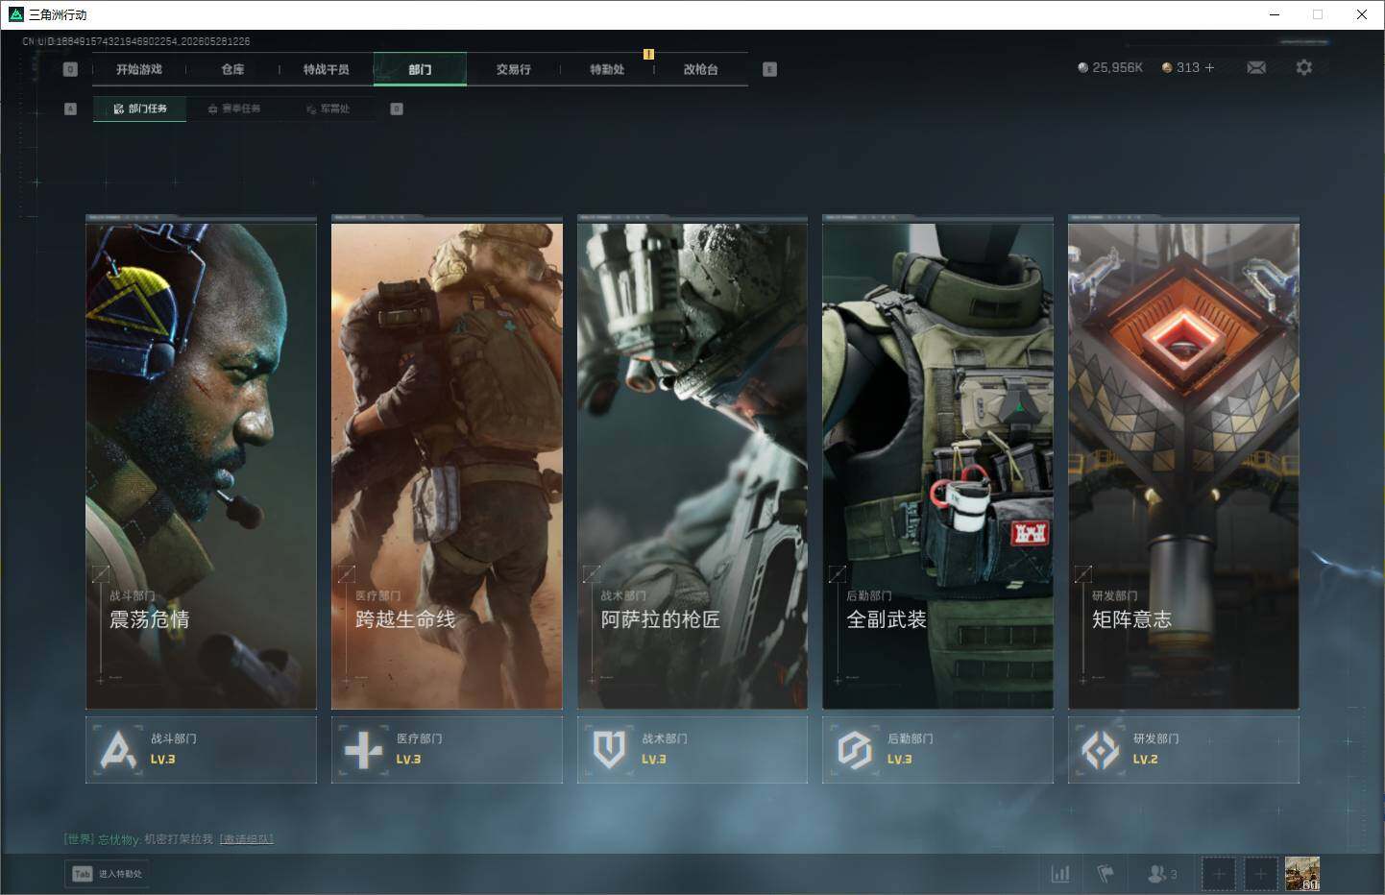This screenshot has height=895, width=1385.
Task: Open 研发部门 LV.2 department panel
Action: 1183,749
